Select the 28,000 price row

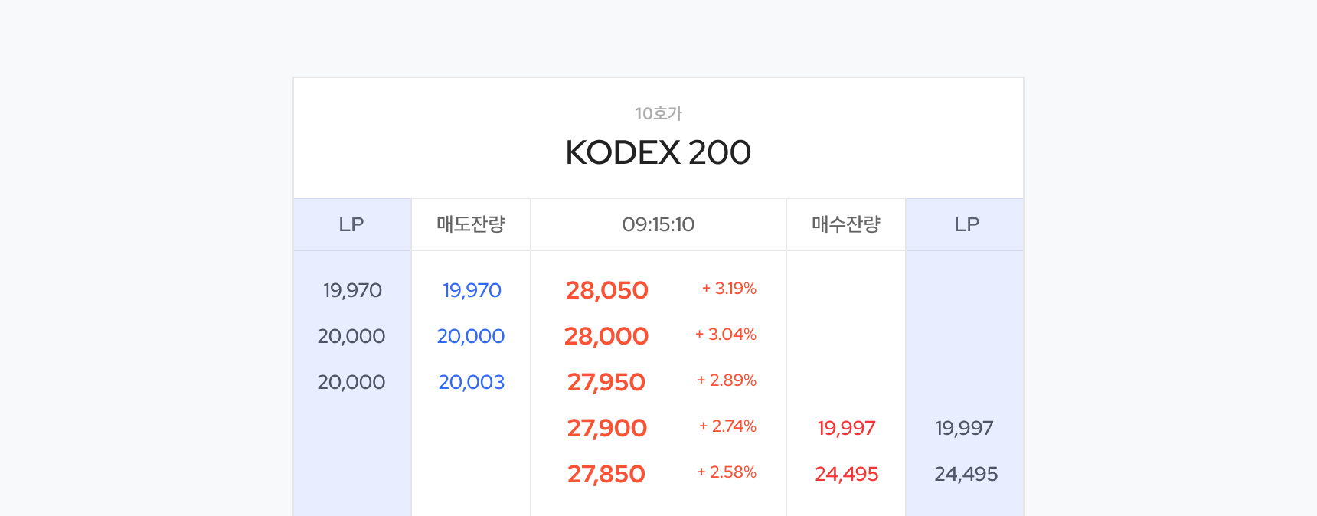click(x=606, y=336)
